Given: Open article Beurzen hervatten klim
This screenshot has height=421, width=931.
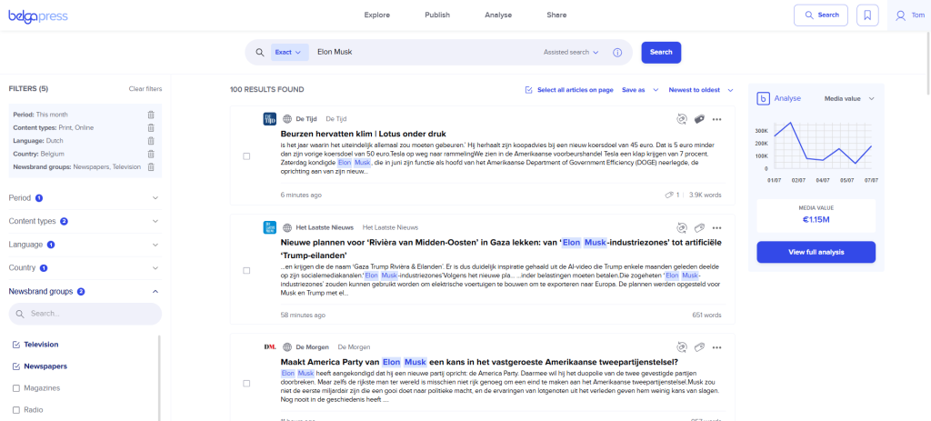Looking at the screenshot, I should [x=364, y=135].
